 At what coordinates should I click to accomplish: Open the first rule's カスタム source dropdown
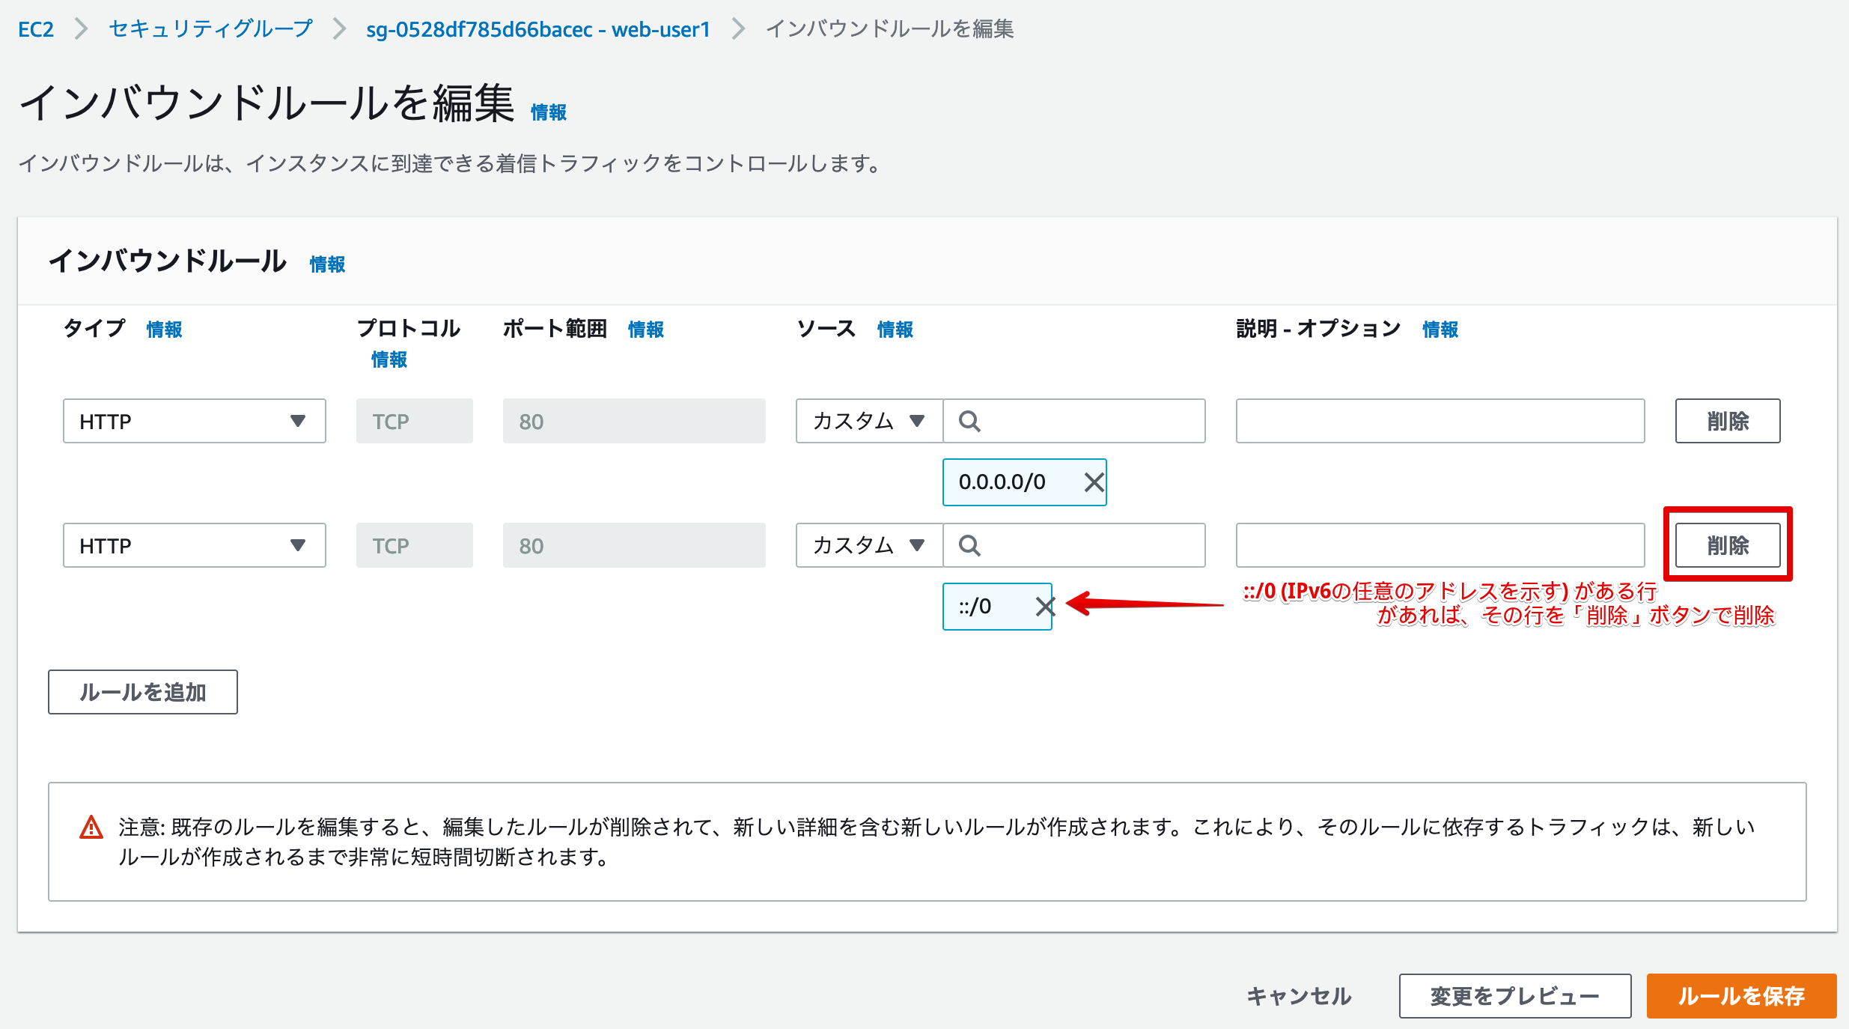(869, 421)
